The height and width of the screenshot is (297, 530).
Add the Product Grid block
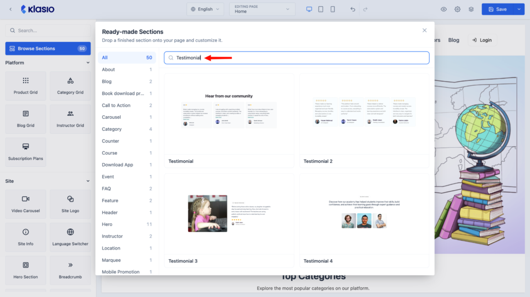[26, 86]
